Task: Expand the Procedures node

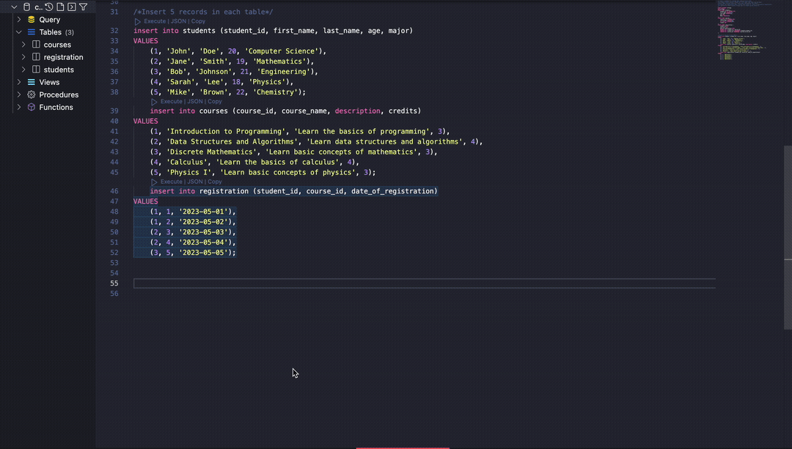Action: [19, 94]
